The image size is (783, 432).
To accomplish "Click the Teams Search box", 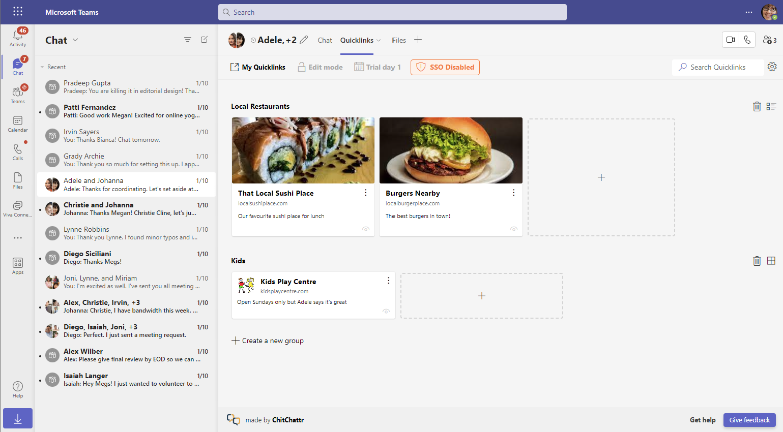I will [x=392, y=12].
